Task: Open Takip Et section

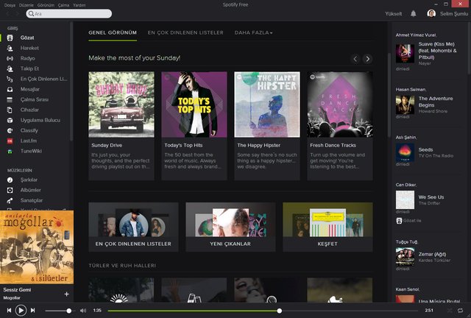Action: (29, 68)
